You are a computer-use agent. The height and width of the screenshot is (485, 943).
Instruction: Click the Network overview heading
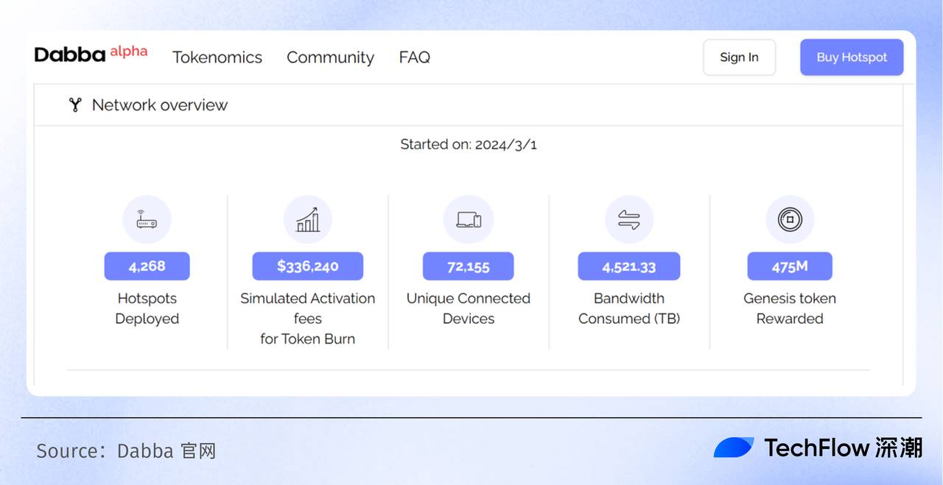point(160,105)
